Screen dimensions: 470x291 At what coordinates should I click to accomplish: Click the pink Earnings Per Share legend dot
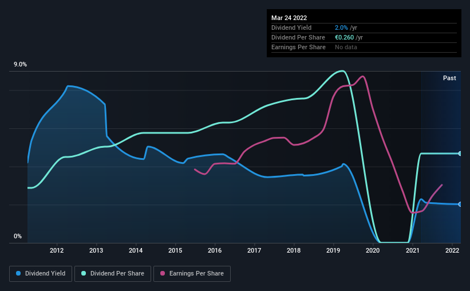[163, 273]
